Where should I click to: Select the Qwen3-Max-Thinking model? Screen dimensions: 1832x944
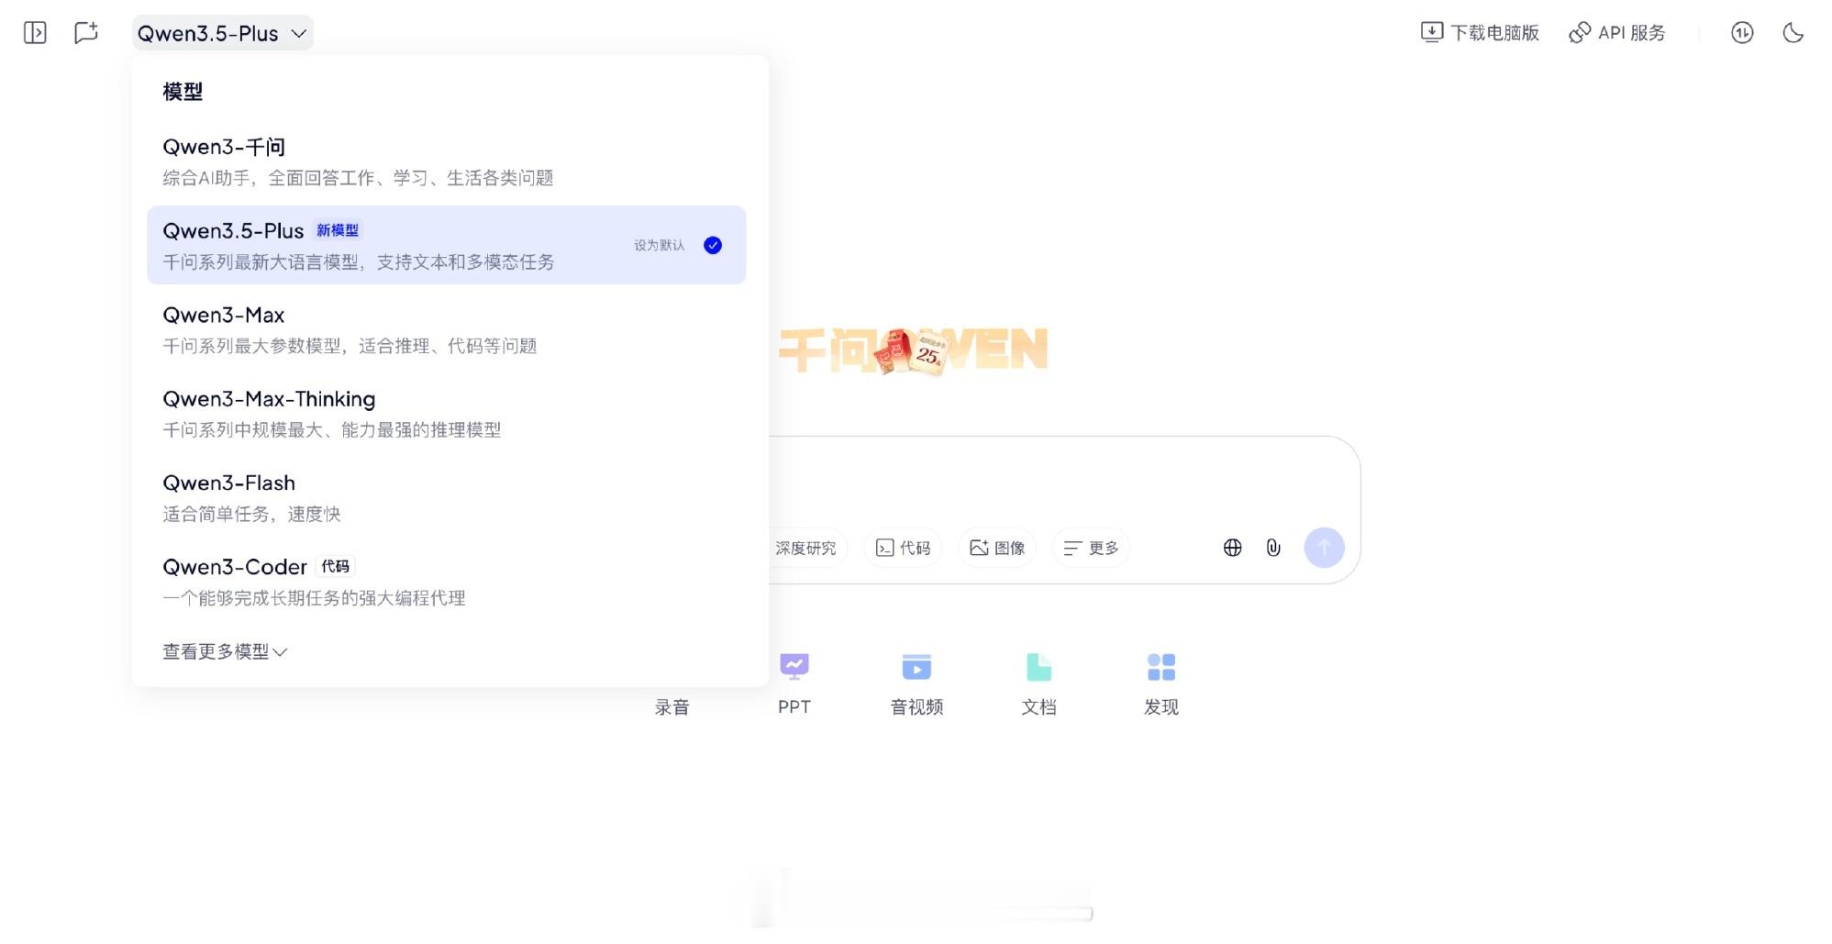tap(268, 399)
